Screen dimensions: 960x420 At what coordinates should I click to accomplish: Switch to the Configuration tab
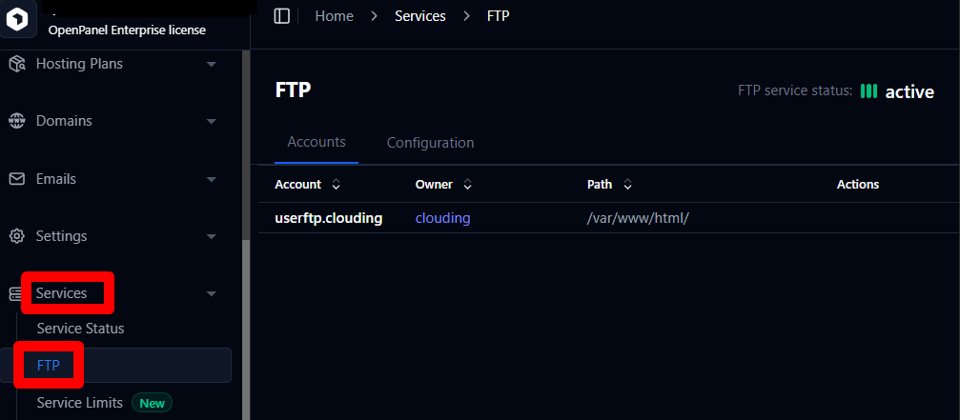click(x=430, y=143)
